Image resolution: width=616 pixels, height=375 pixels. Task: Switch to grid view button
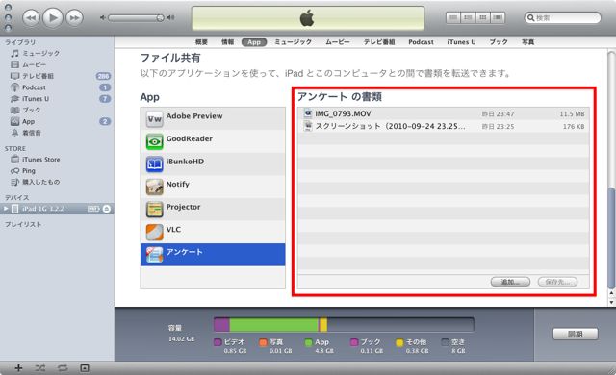[x=483, y=17]
